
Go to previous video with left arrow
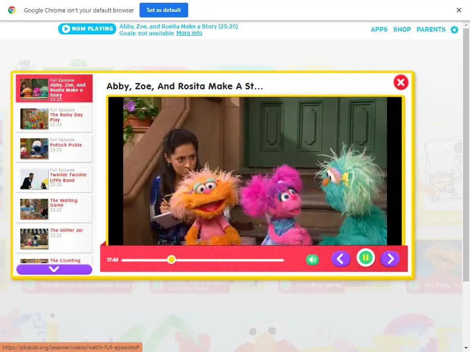tap(341, 258)
